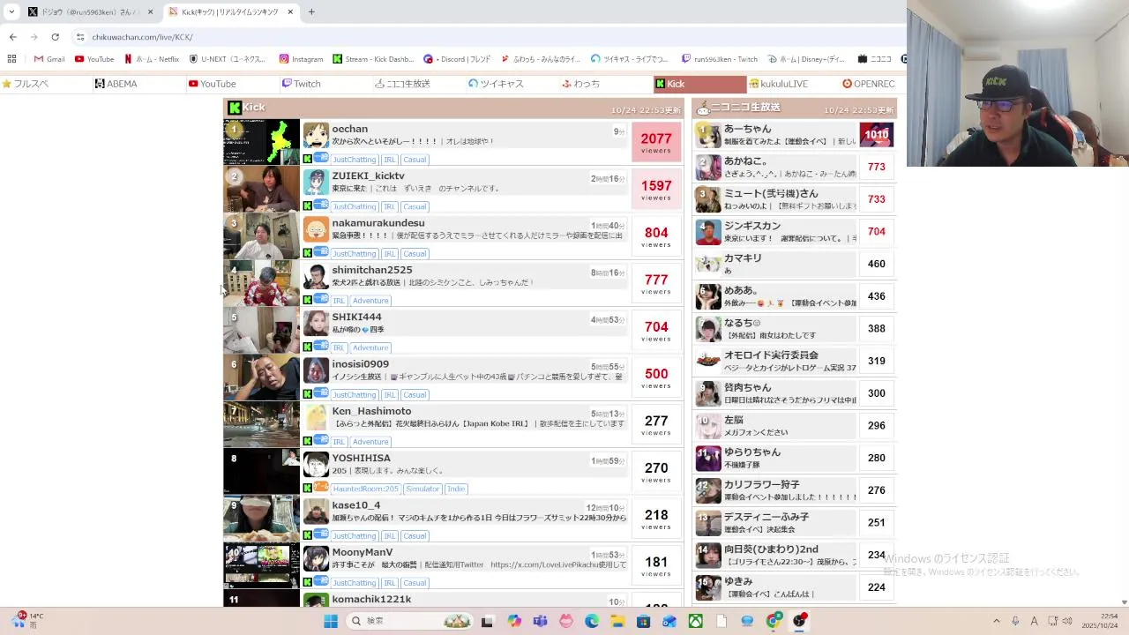Open the Ken_Hashimoto stream thumbnail

261,424
